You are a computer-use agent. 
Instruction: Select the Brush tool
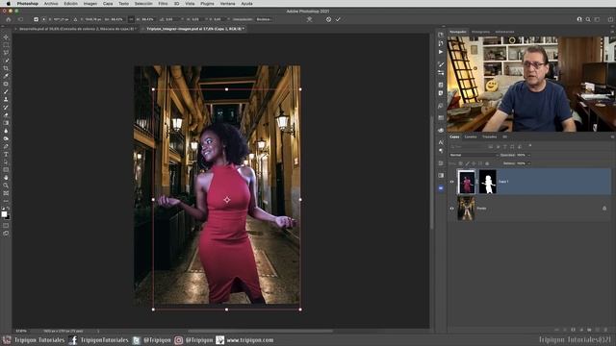coord(6,92)
